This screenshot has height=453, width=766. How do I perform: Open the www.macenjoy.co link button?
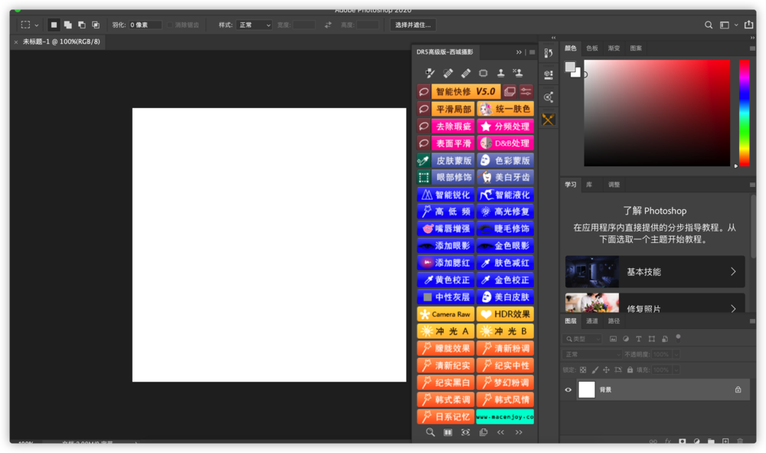(x=505, y=417)
